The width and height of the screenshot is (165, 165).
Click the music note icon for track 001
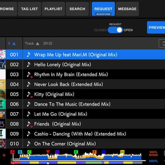click(x=28, y=54)
